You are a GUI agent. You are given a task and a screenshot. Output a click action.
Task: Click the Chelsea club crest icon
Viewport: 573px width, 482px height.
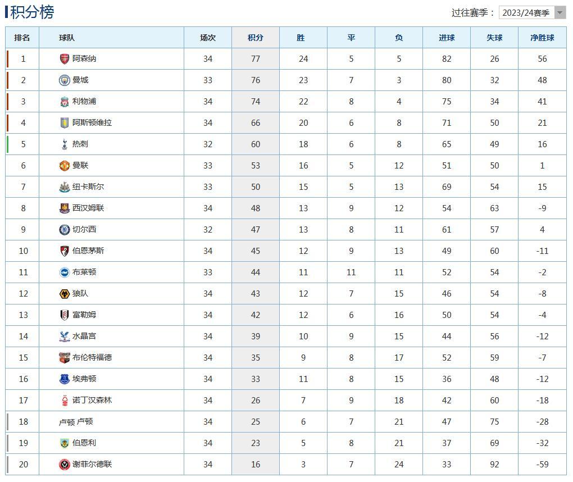coord(64,230)
